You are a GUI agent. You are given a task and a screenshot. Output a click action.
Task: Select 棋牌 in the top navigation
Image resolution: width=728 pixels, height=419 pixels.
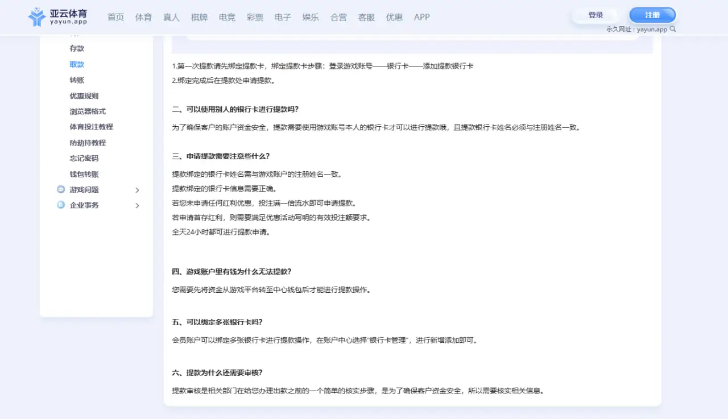(200, 17)
